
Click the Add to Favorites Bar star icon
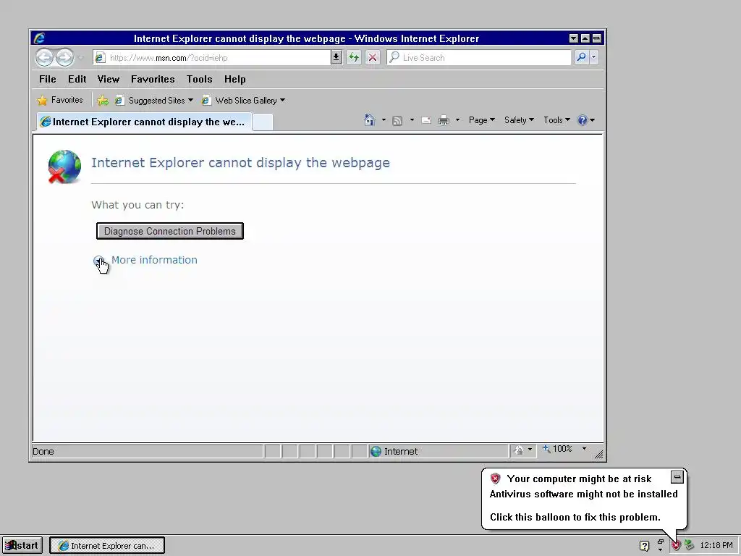[x=103, y=100]
